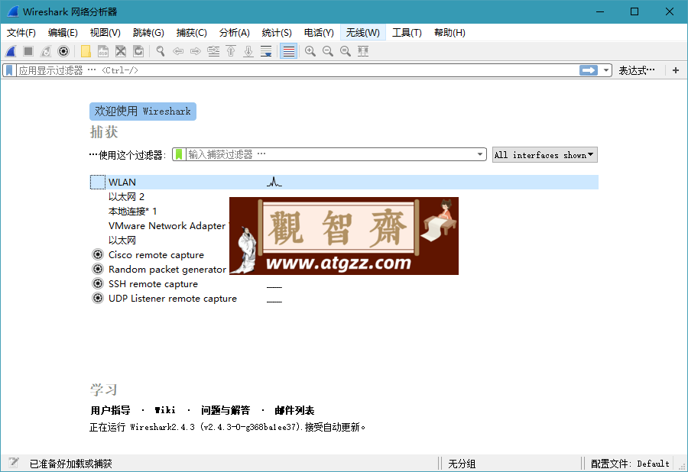The image size is (688, 472).
Task: Click the go to specified packet icon
Action: tap(214, 51)
